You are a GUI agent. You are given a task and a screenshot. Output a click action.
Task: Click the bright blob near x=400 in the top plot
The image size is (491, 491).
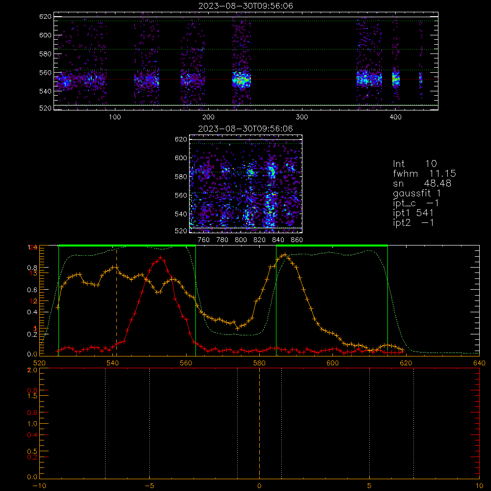396,79
